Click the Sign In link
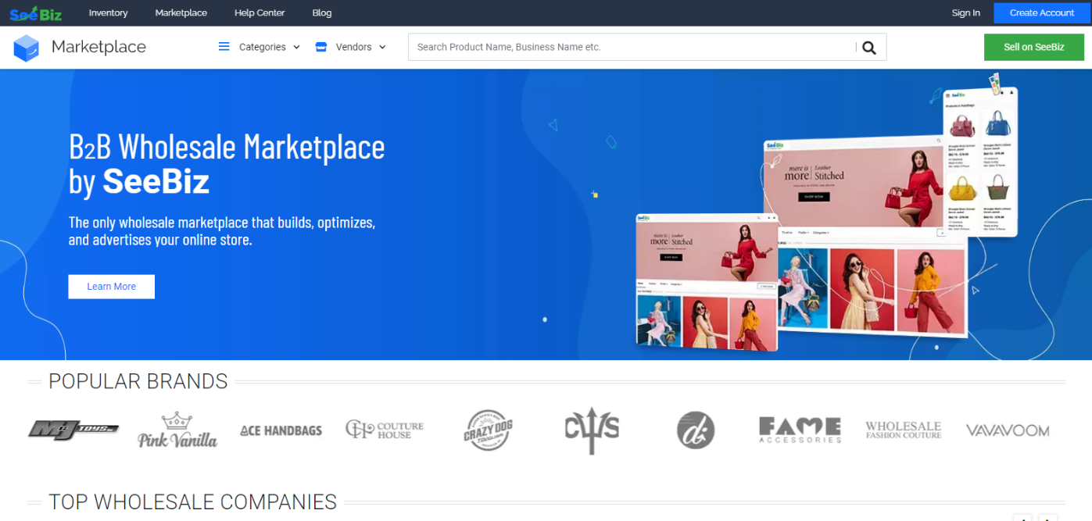Viewport: 1092px width, 521px height. [966, 12]
